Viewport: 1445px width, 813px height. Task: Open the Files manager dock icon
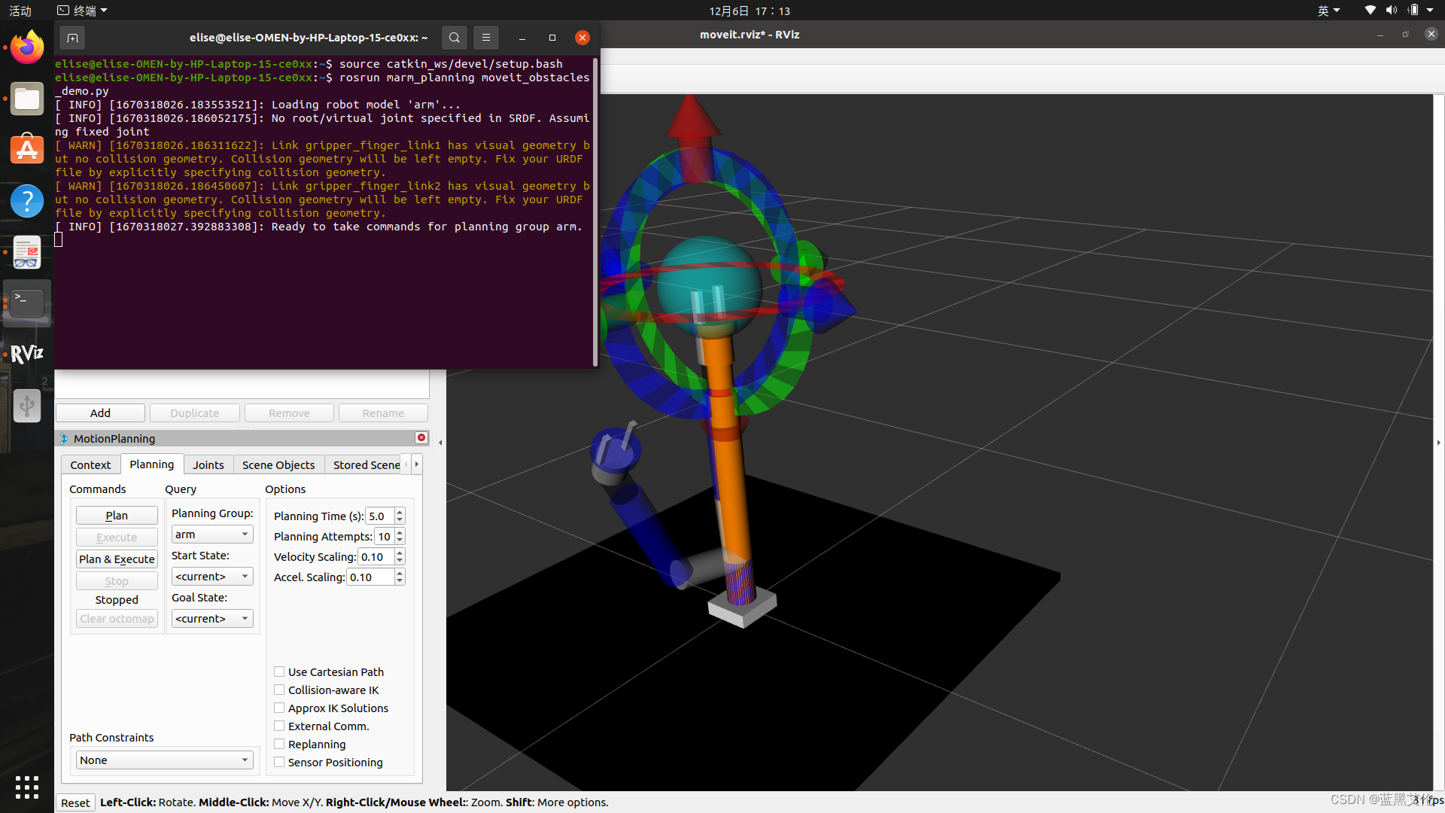[27, 99]
